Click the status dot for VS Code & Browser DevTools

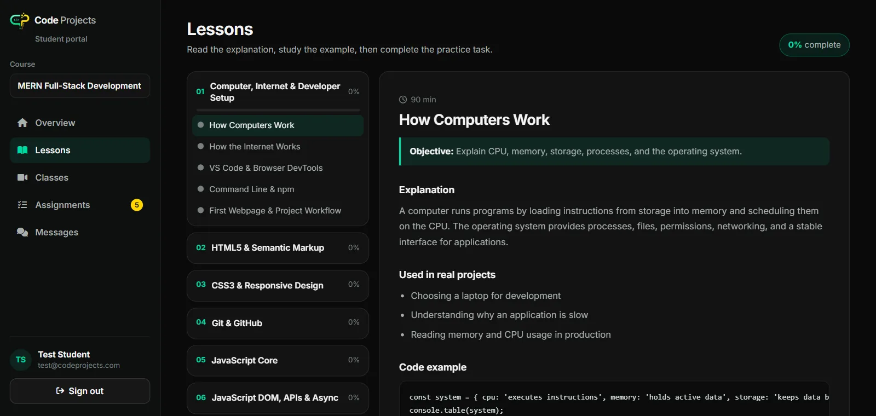pyautogui.click(x=200, y=167)
